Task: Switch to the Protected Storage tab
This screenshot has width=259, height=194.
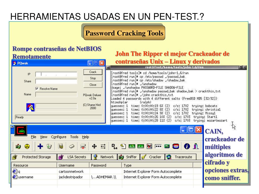Action: (34, 157)
